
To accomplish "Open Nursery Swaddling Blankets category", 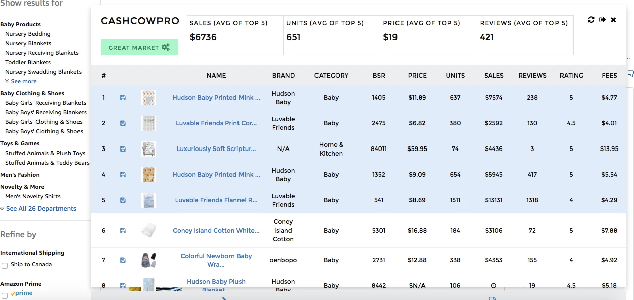I will (x=43, y=72).
